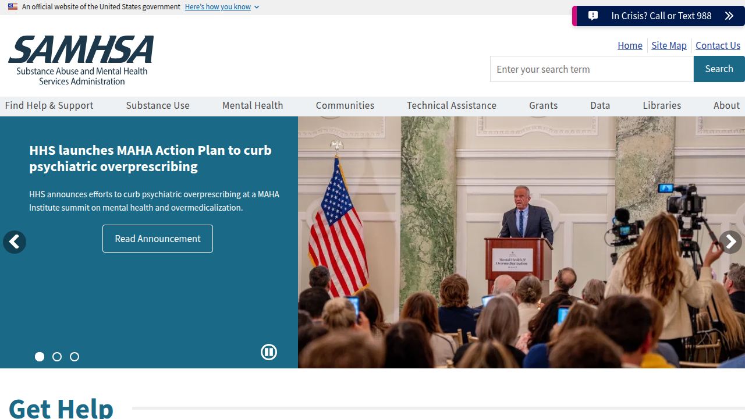Open Find Help & Support menu
This screenshot has height=419, width=745.
[49, 105]
